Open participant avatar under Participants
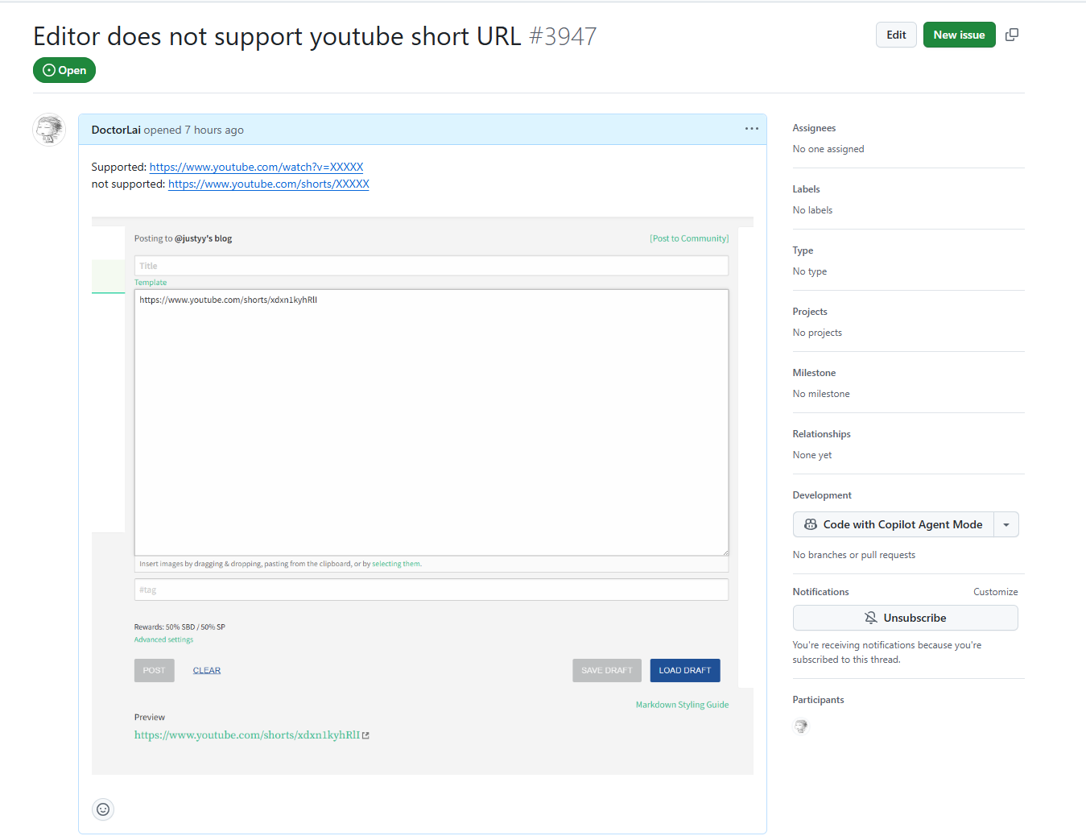Viewport: 1086px width, 840px height. (x=801, y=726)
